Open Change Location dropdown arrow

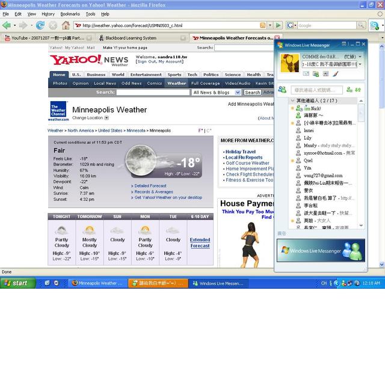[x=106, y=118]
